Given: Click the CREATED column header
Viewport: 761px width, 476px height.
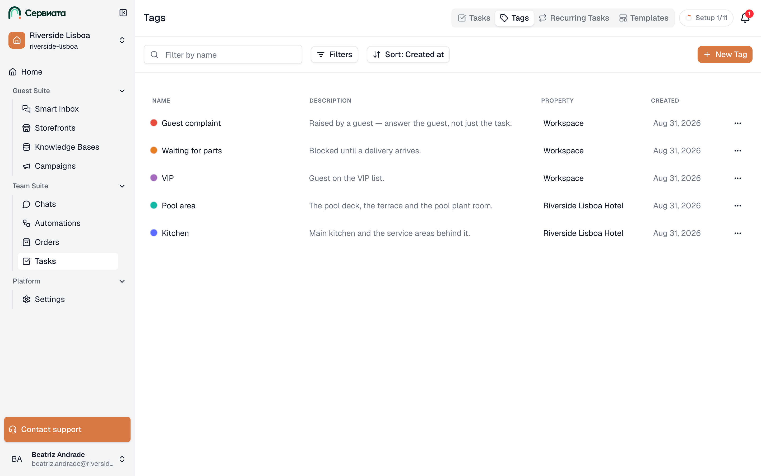Looking at the screenshot, I should click(x=665, y=100).
